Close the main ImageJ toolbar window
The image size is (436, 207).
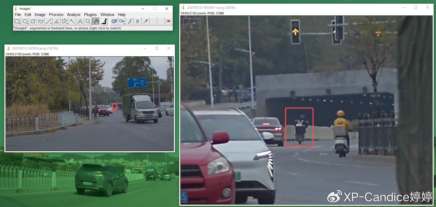(167, 9)
